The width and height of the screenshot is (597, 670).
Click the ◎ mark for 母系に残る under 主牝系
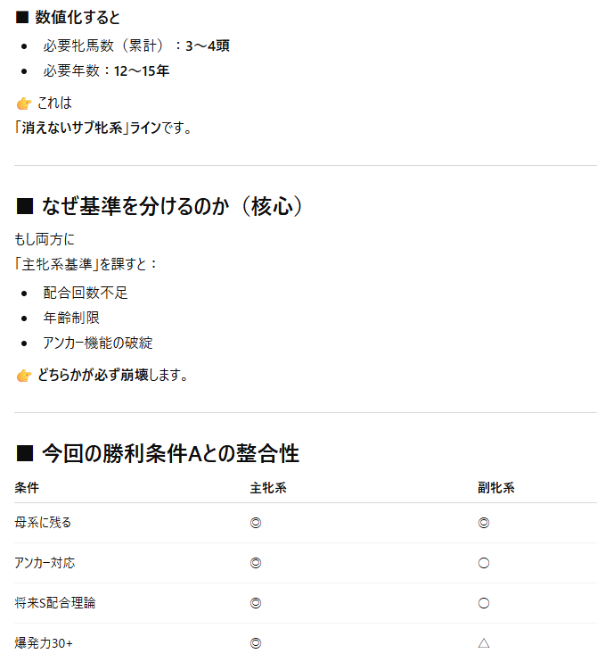pos(256,523)
